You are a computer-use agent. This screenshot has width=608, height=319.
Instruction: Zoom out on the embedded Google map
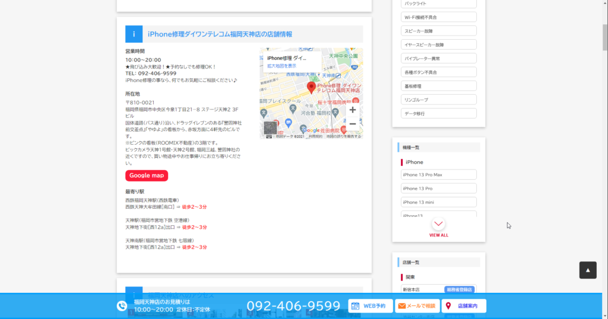click(x=353, y=124)
